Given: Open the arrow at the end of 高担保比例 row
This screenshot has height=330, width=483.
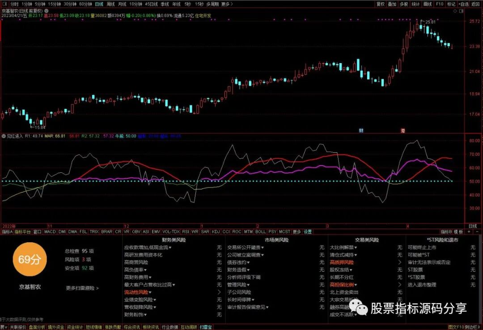Looking at the screenshot, I should point(400,285).
